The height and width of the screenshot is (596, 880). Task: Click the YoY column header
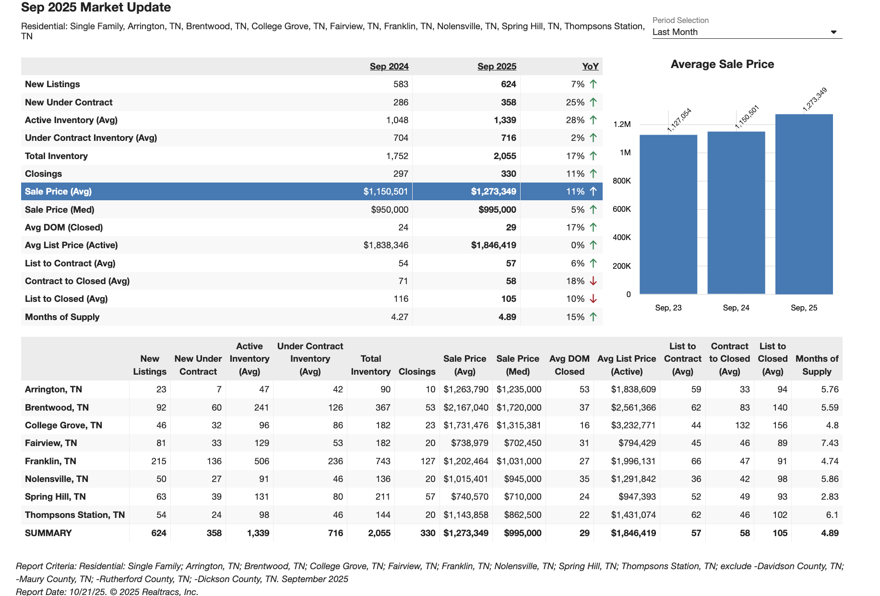[590, 67]
